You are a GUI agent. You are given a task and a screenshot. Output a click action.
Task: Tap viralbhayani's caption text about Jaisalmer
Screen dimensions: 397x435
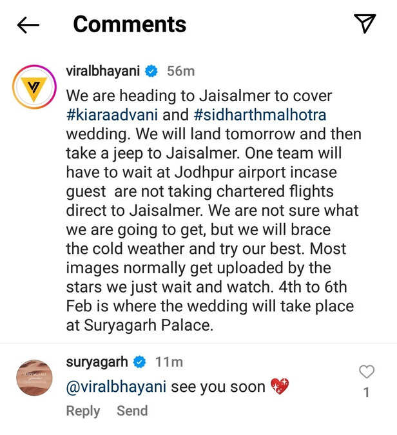tap(213, 210)
